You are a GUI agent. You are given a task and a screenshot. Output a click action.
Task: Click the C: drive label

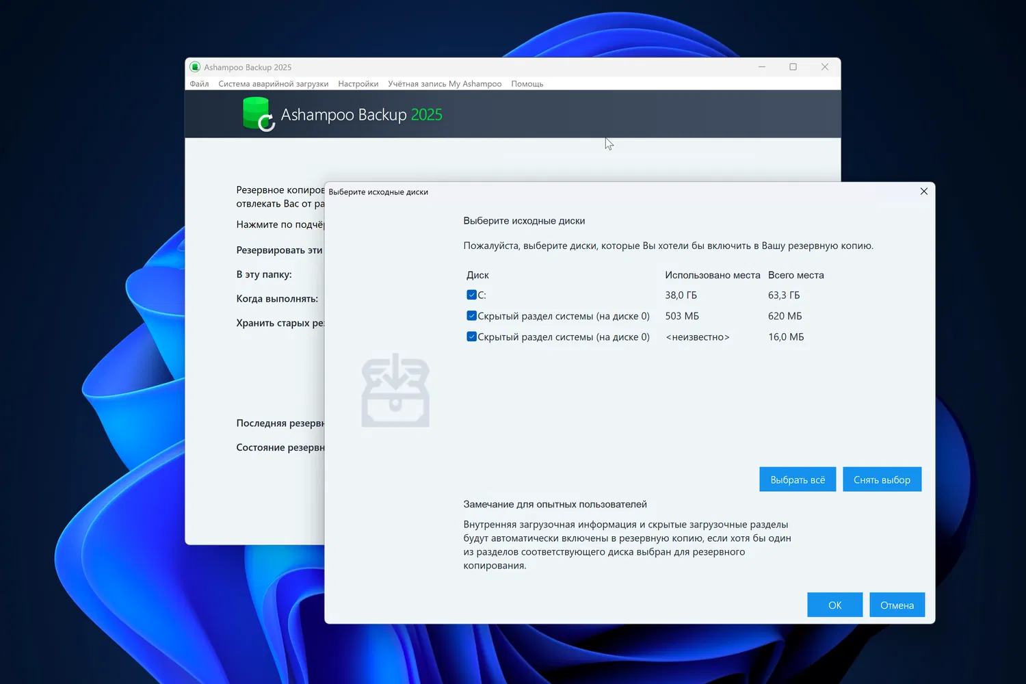[x=482, y=295]
